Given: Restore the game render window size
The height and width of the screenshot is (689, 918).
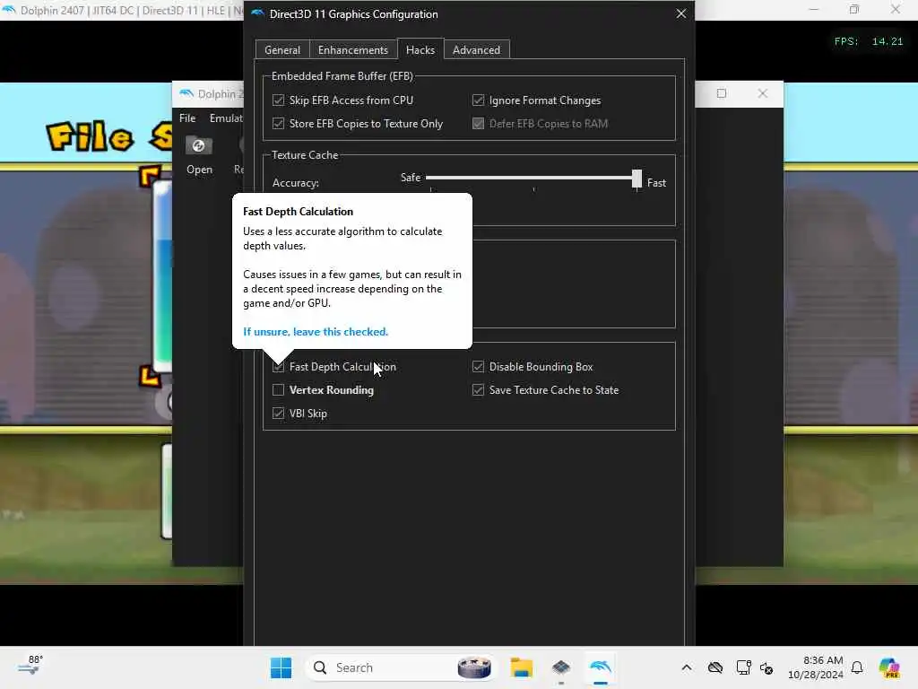Looking at the screenshot, I should click(x=854, y=9).
